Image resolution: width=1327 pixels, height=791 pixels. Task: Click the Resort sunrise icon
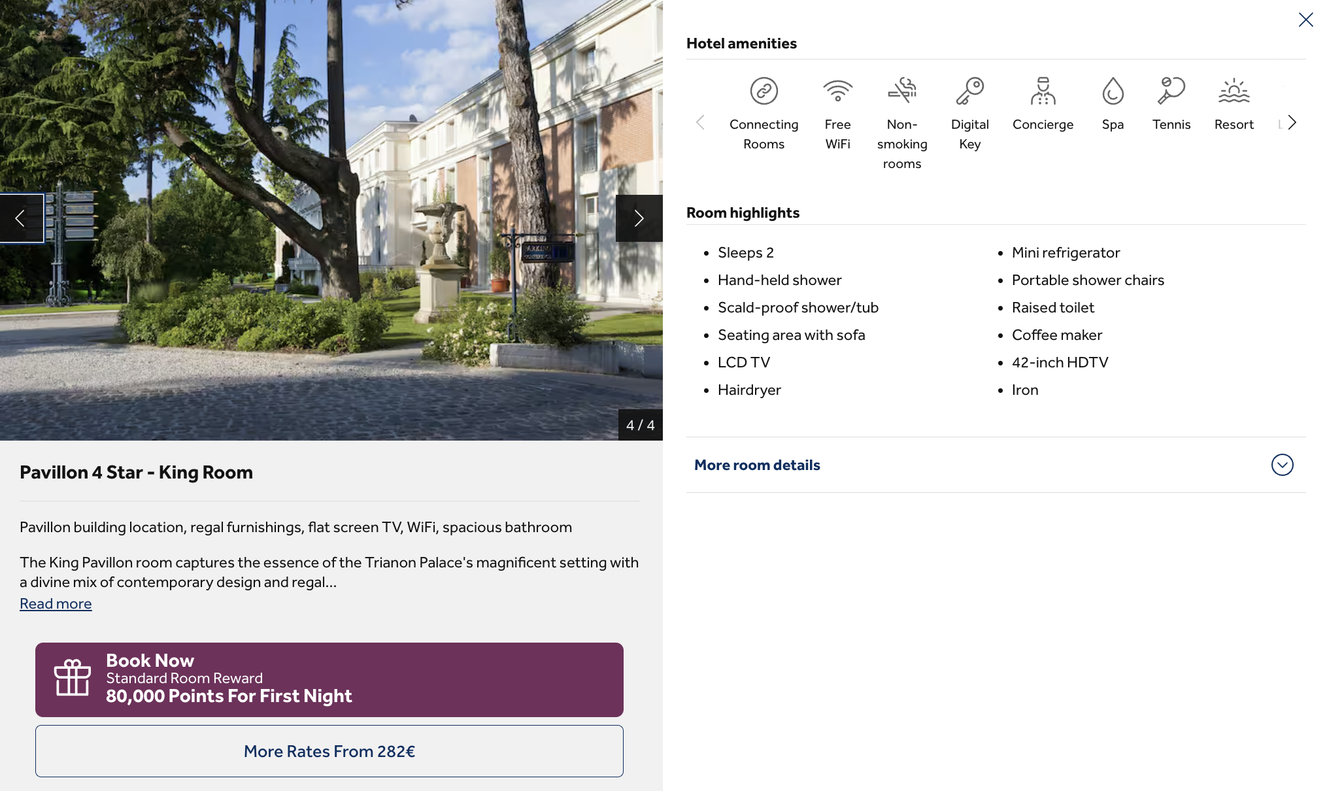pyautogui.click(x=1234, y=91)
